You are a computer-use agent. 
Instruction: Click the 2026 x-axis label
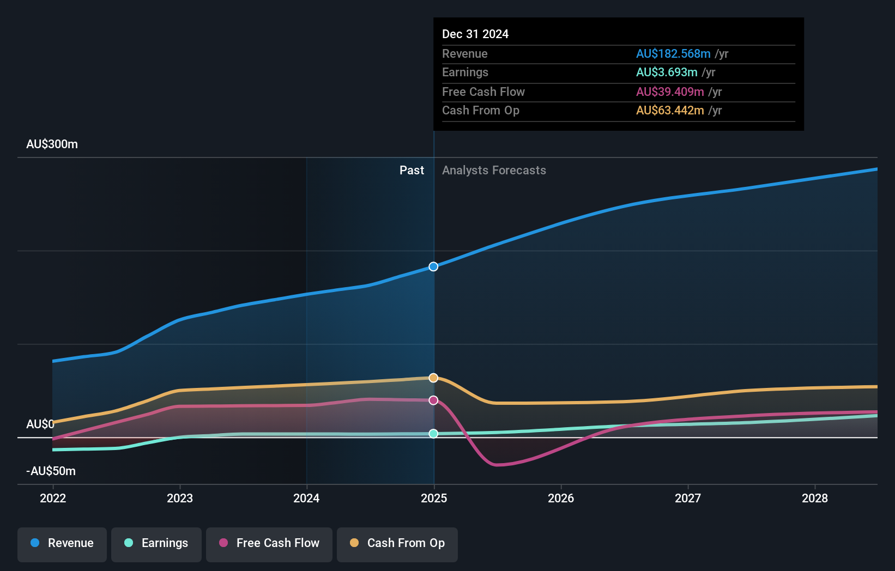561,498
